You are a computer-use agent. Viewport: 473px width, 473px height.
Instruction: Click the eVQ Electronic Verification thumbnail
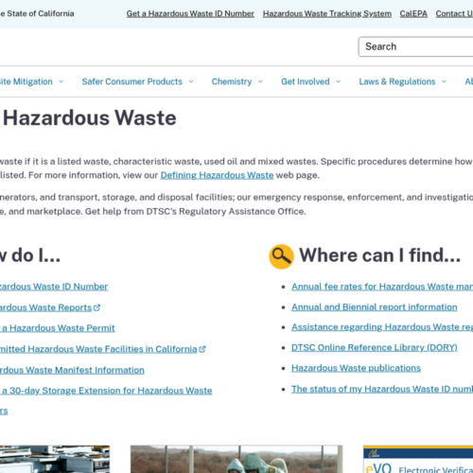click(418, 459)
